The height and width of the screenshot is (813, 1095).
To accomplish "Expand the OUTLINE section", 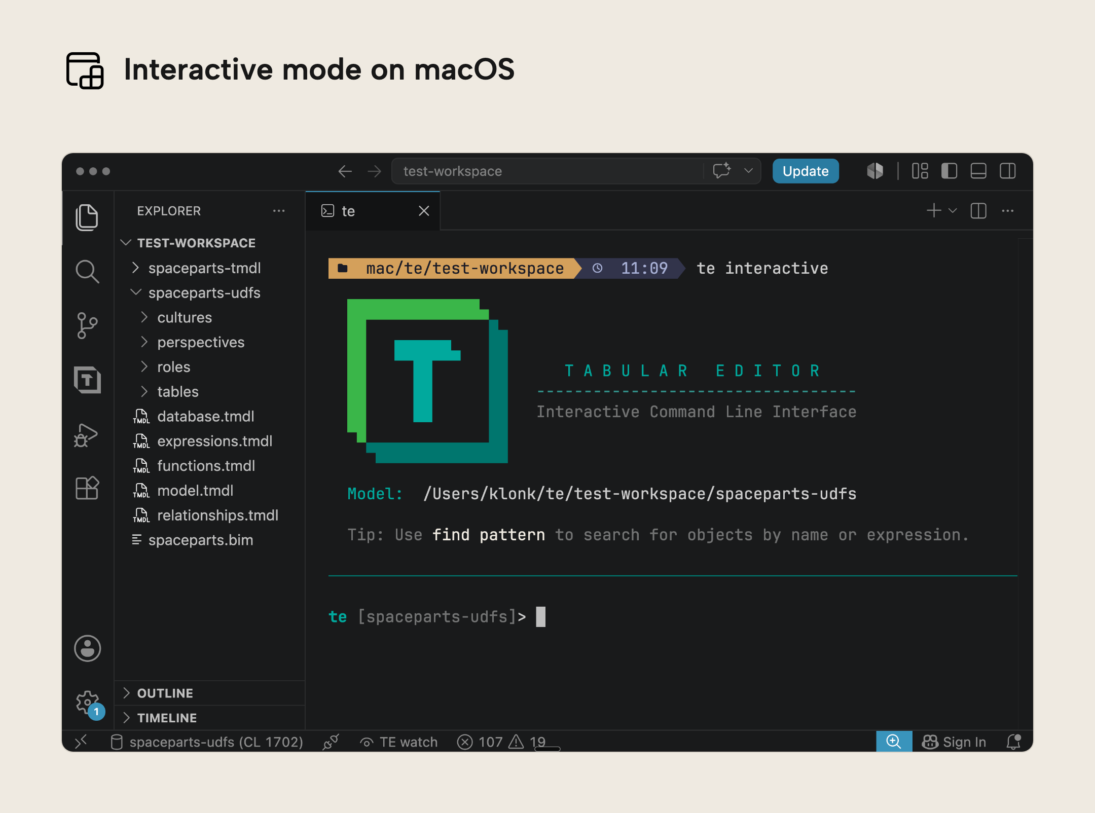I will [x=209, y=693].
